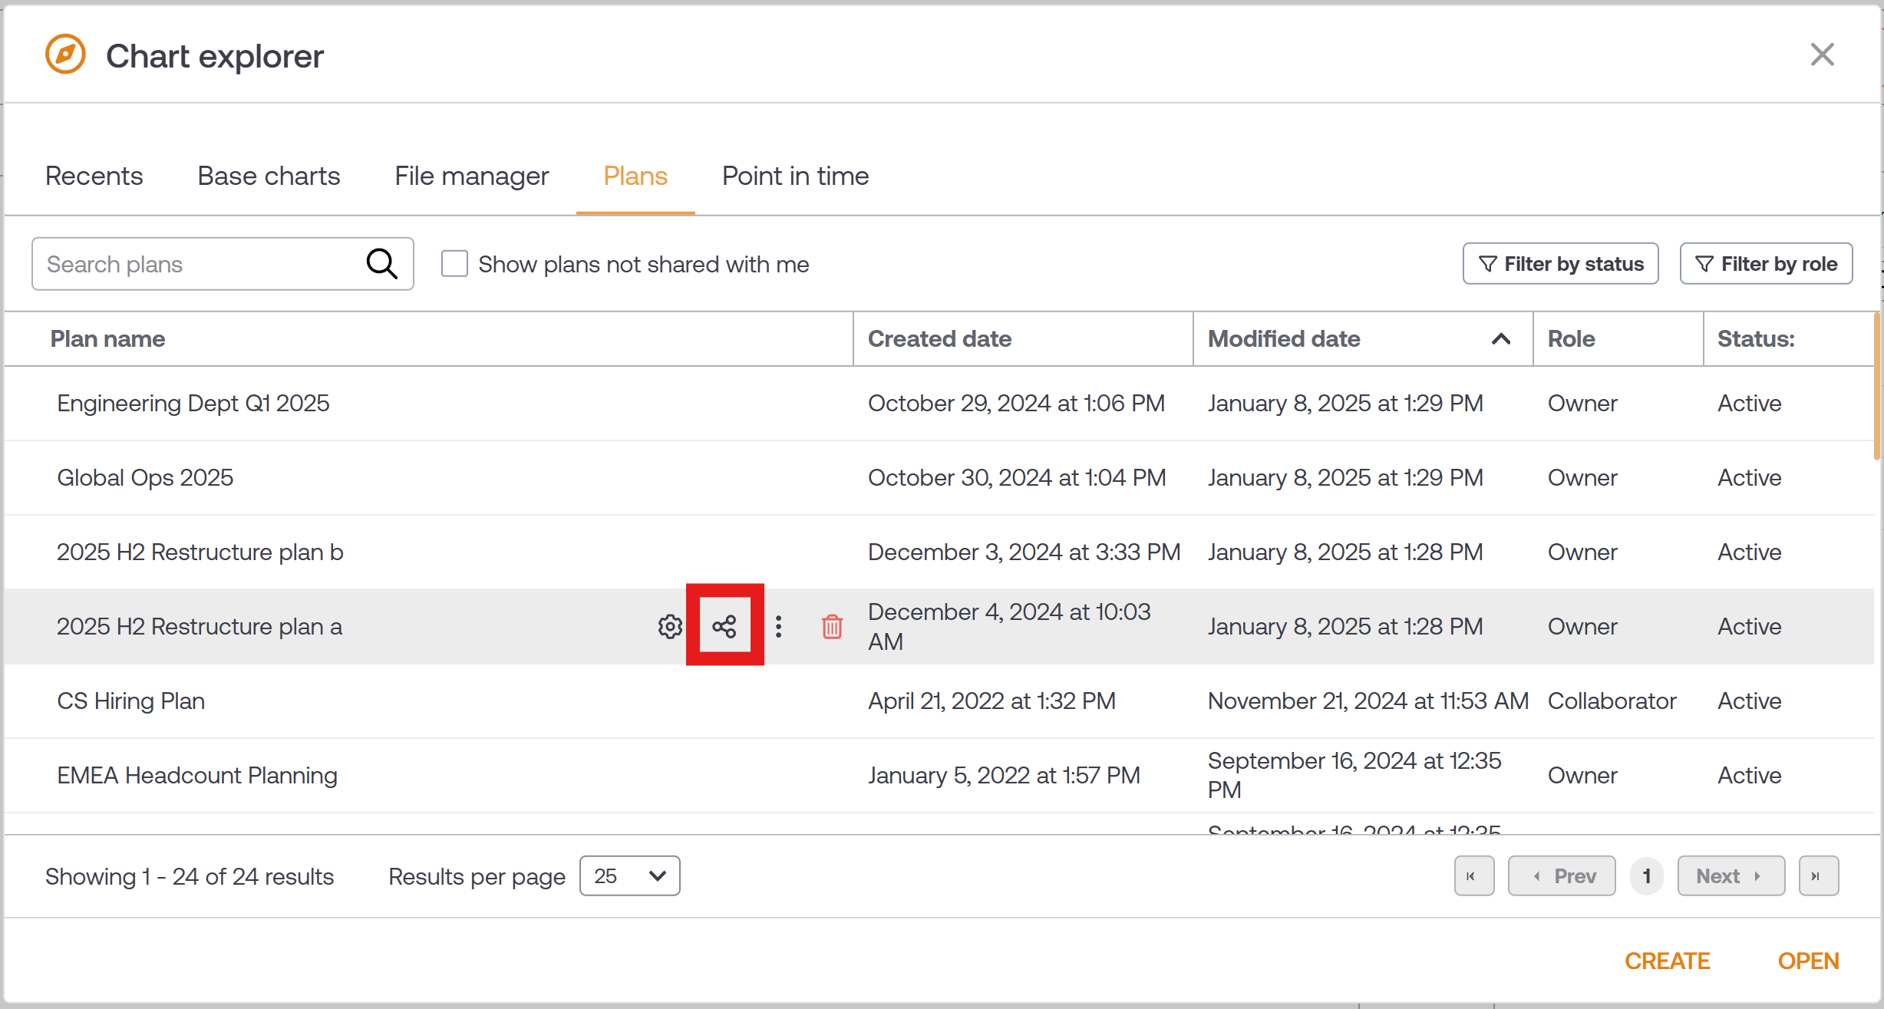
Task: Click the Chart explorer compass icon
Action: 66,55
